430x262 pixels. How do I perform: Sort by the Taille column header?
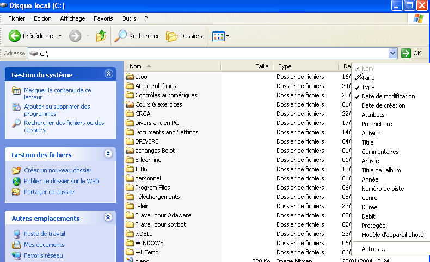pos(247,66)
